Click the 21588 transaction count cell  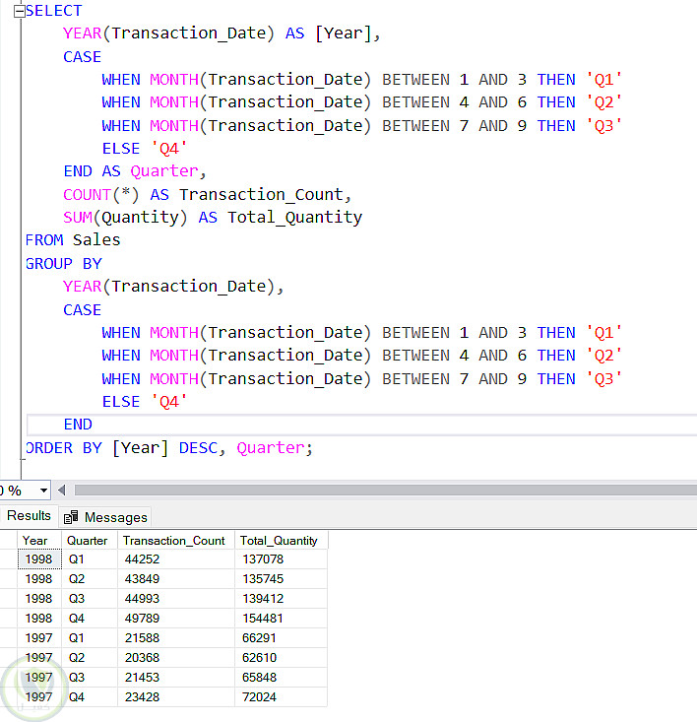(176, 638)
